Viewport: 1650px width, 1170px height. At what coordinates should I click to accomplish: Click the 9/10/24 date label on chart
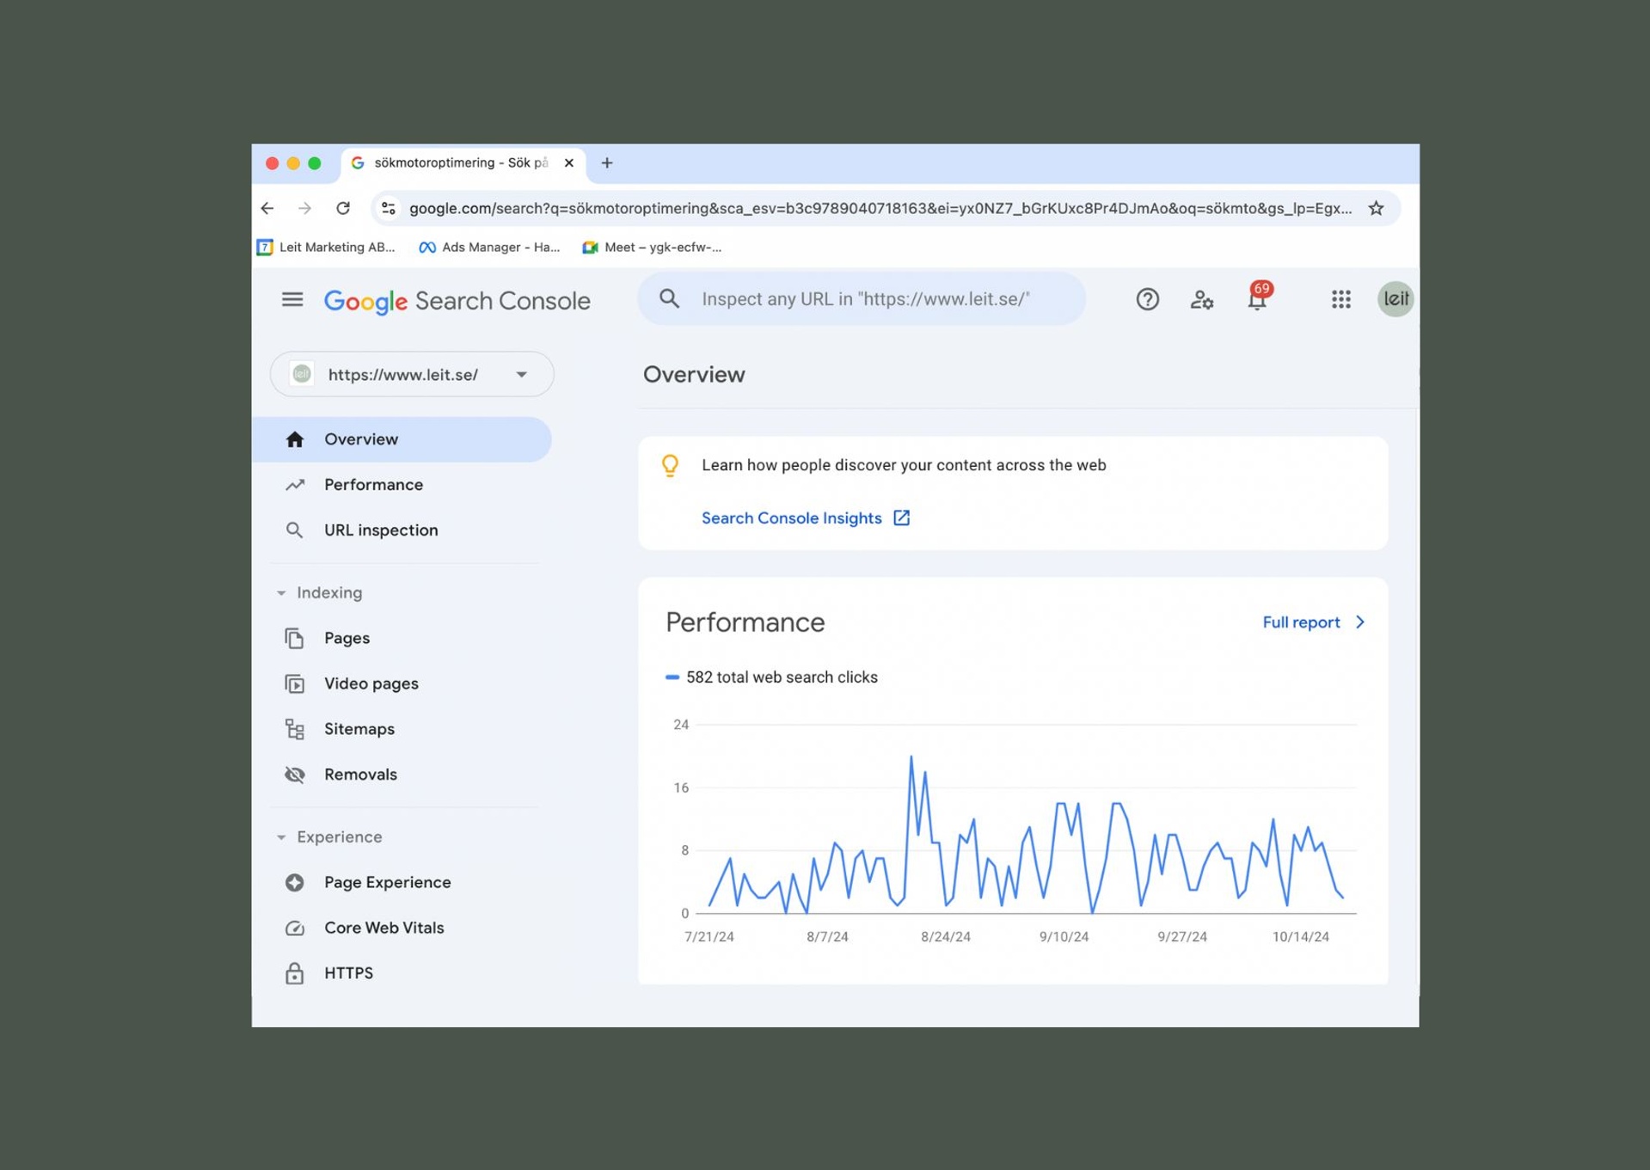pyautogui.click(x=1064, y=936)
